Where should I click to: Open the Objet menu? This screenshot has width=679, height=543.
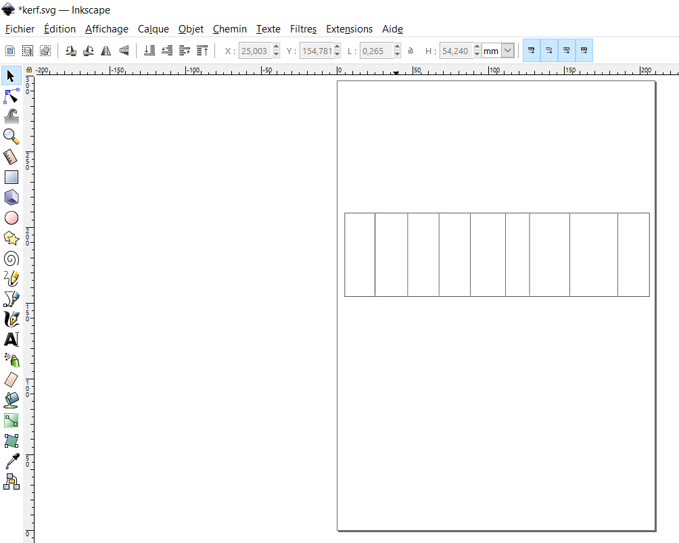(x=191, y=29)
